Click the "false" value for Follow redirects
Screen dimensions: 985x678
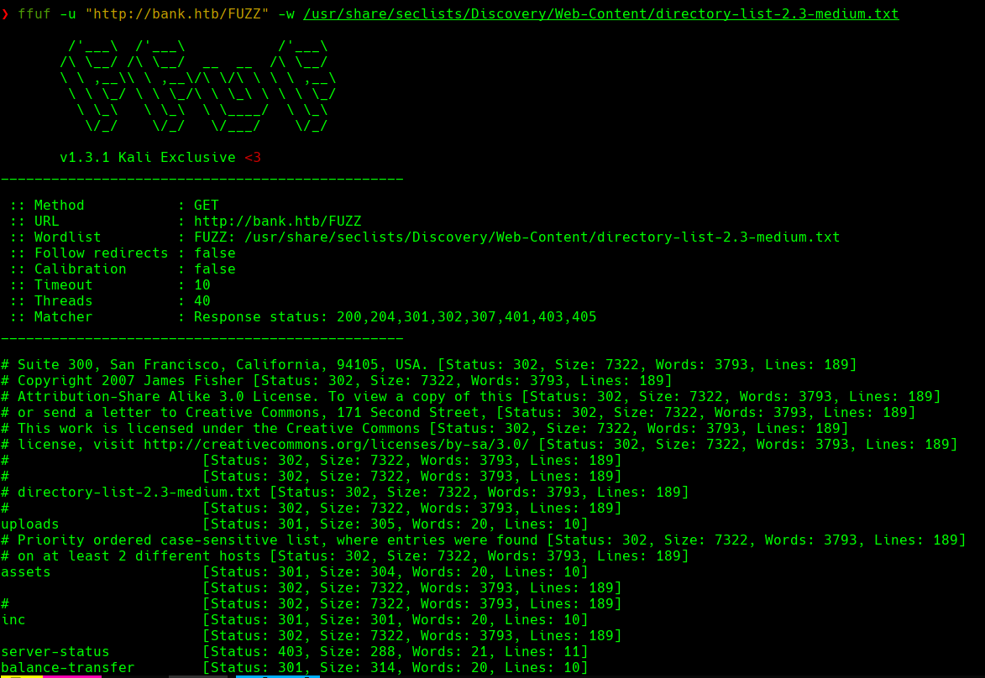(215, 253)
